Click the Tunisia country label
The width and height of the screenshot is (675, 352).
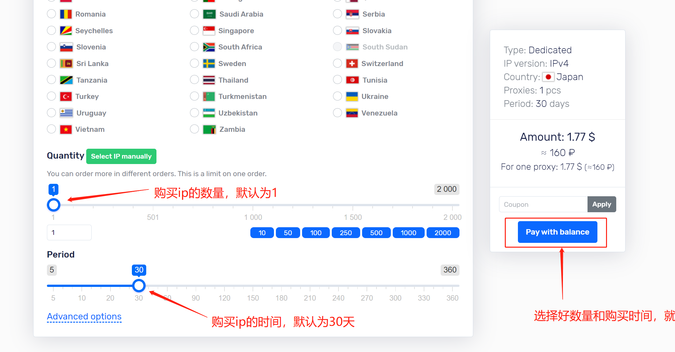pos(375,80)
